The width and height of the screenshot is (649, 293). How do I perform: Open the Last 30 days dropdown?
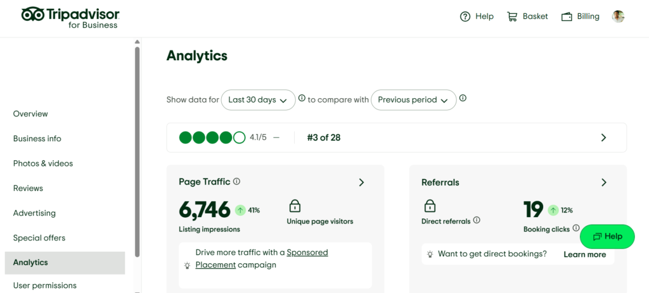(258, 100)
